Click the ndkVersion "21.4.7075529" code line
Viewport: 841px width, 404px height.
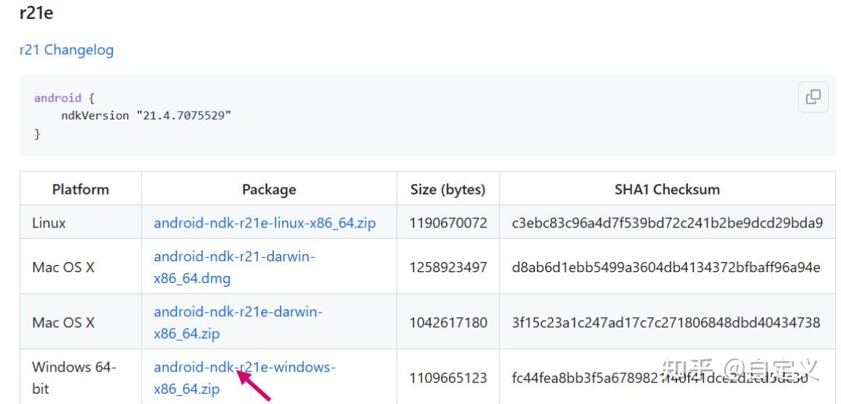tap(146, 116)
